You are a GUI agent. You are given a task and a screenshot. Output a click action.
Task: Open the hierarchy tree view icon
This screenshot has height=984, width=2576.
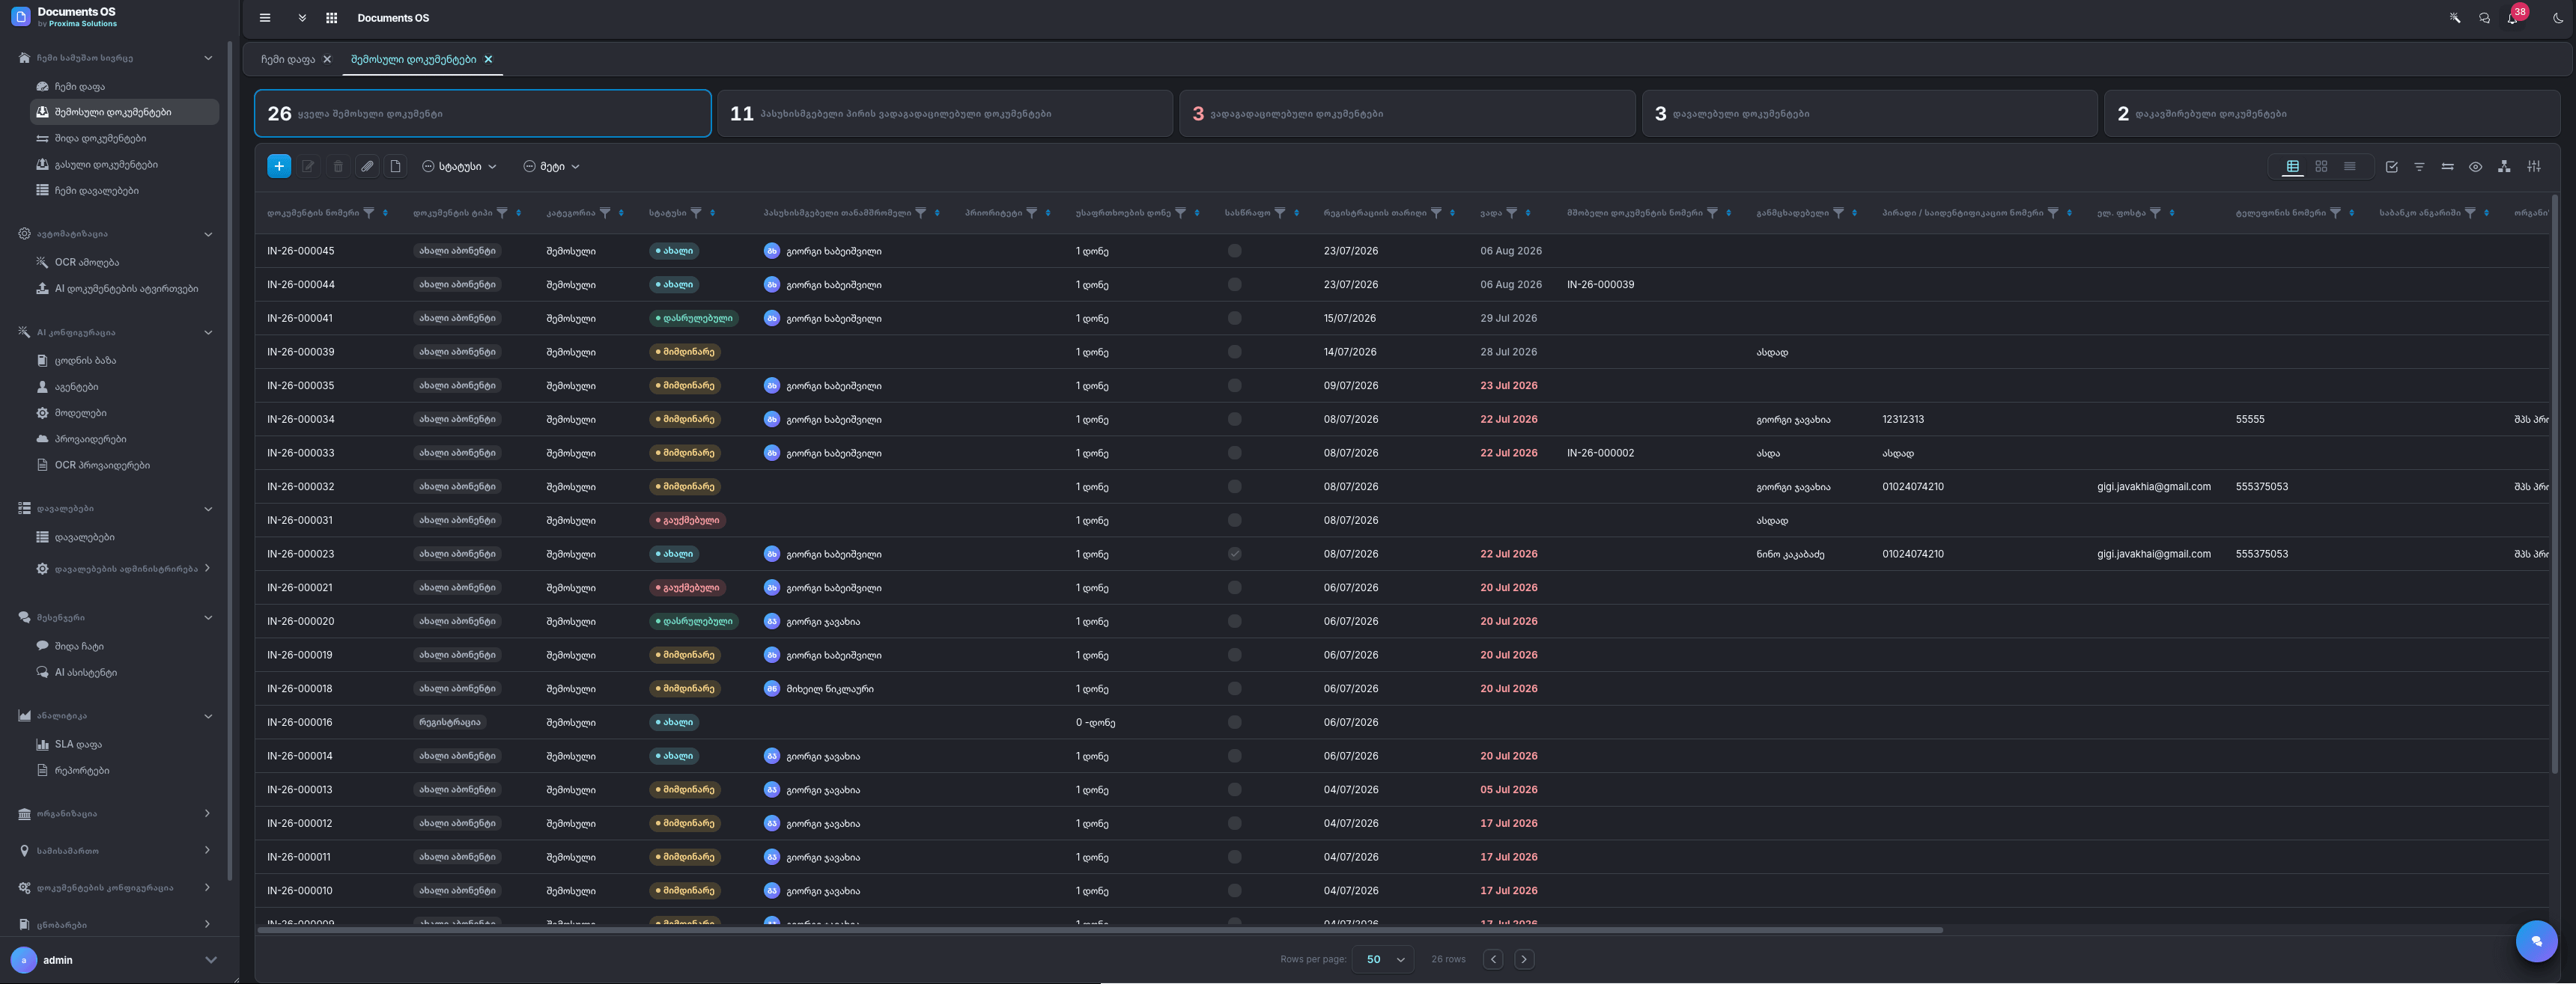2503,167
